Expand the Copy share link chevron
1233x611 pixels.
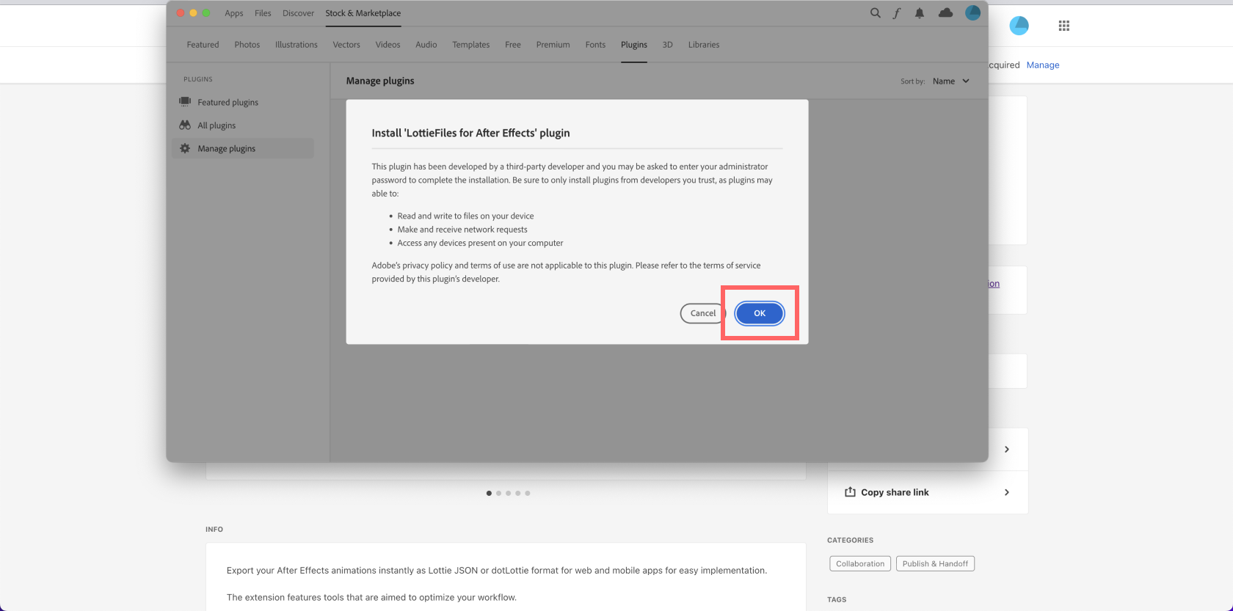click(1007, 492)
